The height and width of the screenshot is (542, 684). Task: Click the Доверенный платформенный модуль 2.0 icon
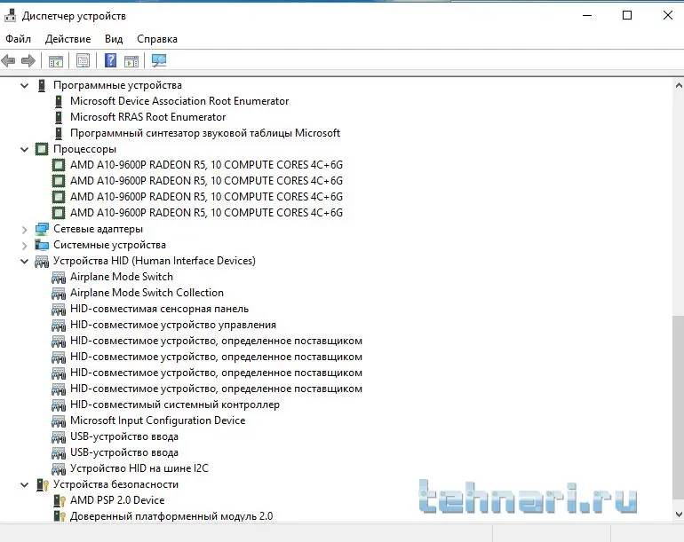59,516
